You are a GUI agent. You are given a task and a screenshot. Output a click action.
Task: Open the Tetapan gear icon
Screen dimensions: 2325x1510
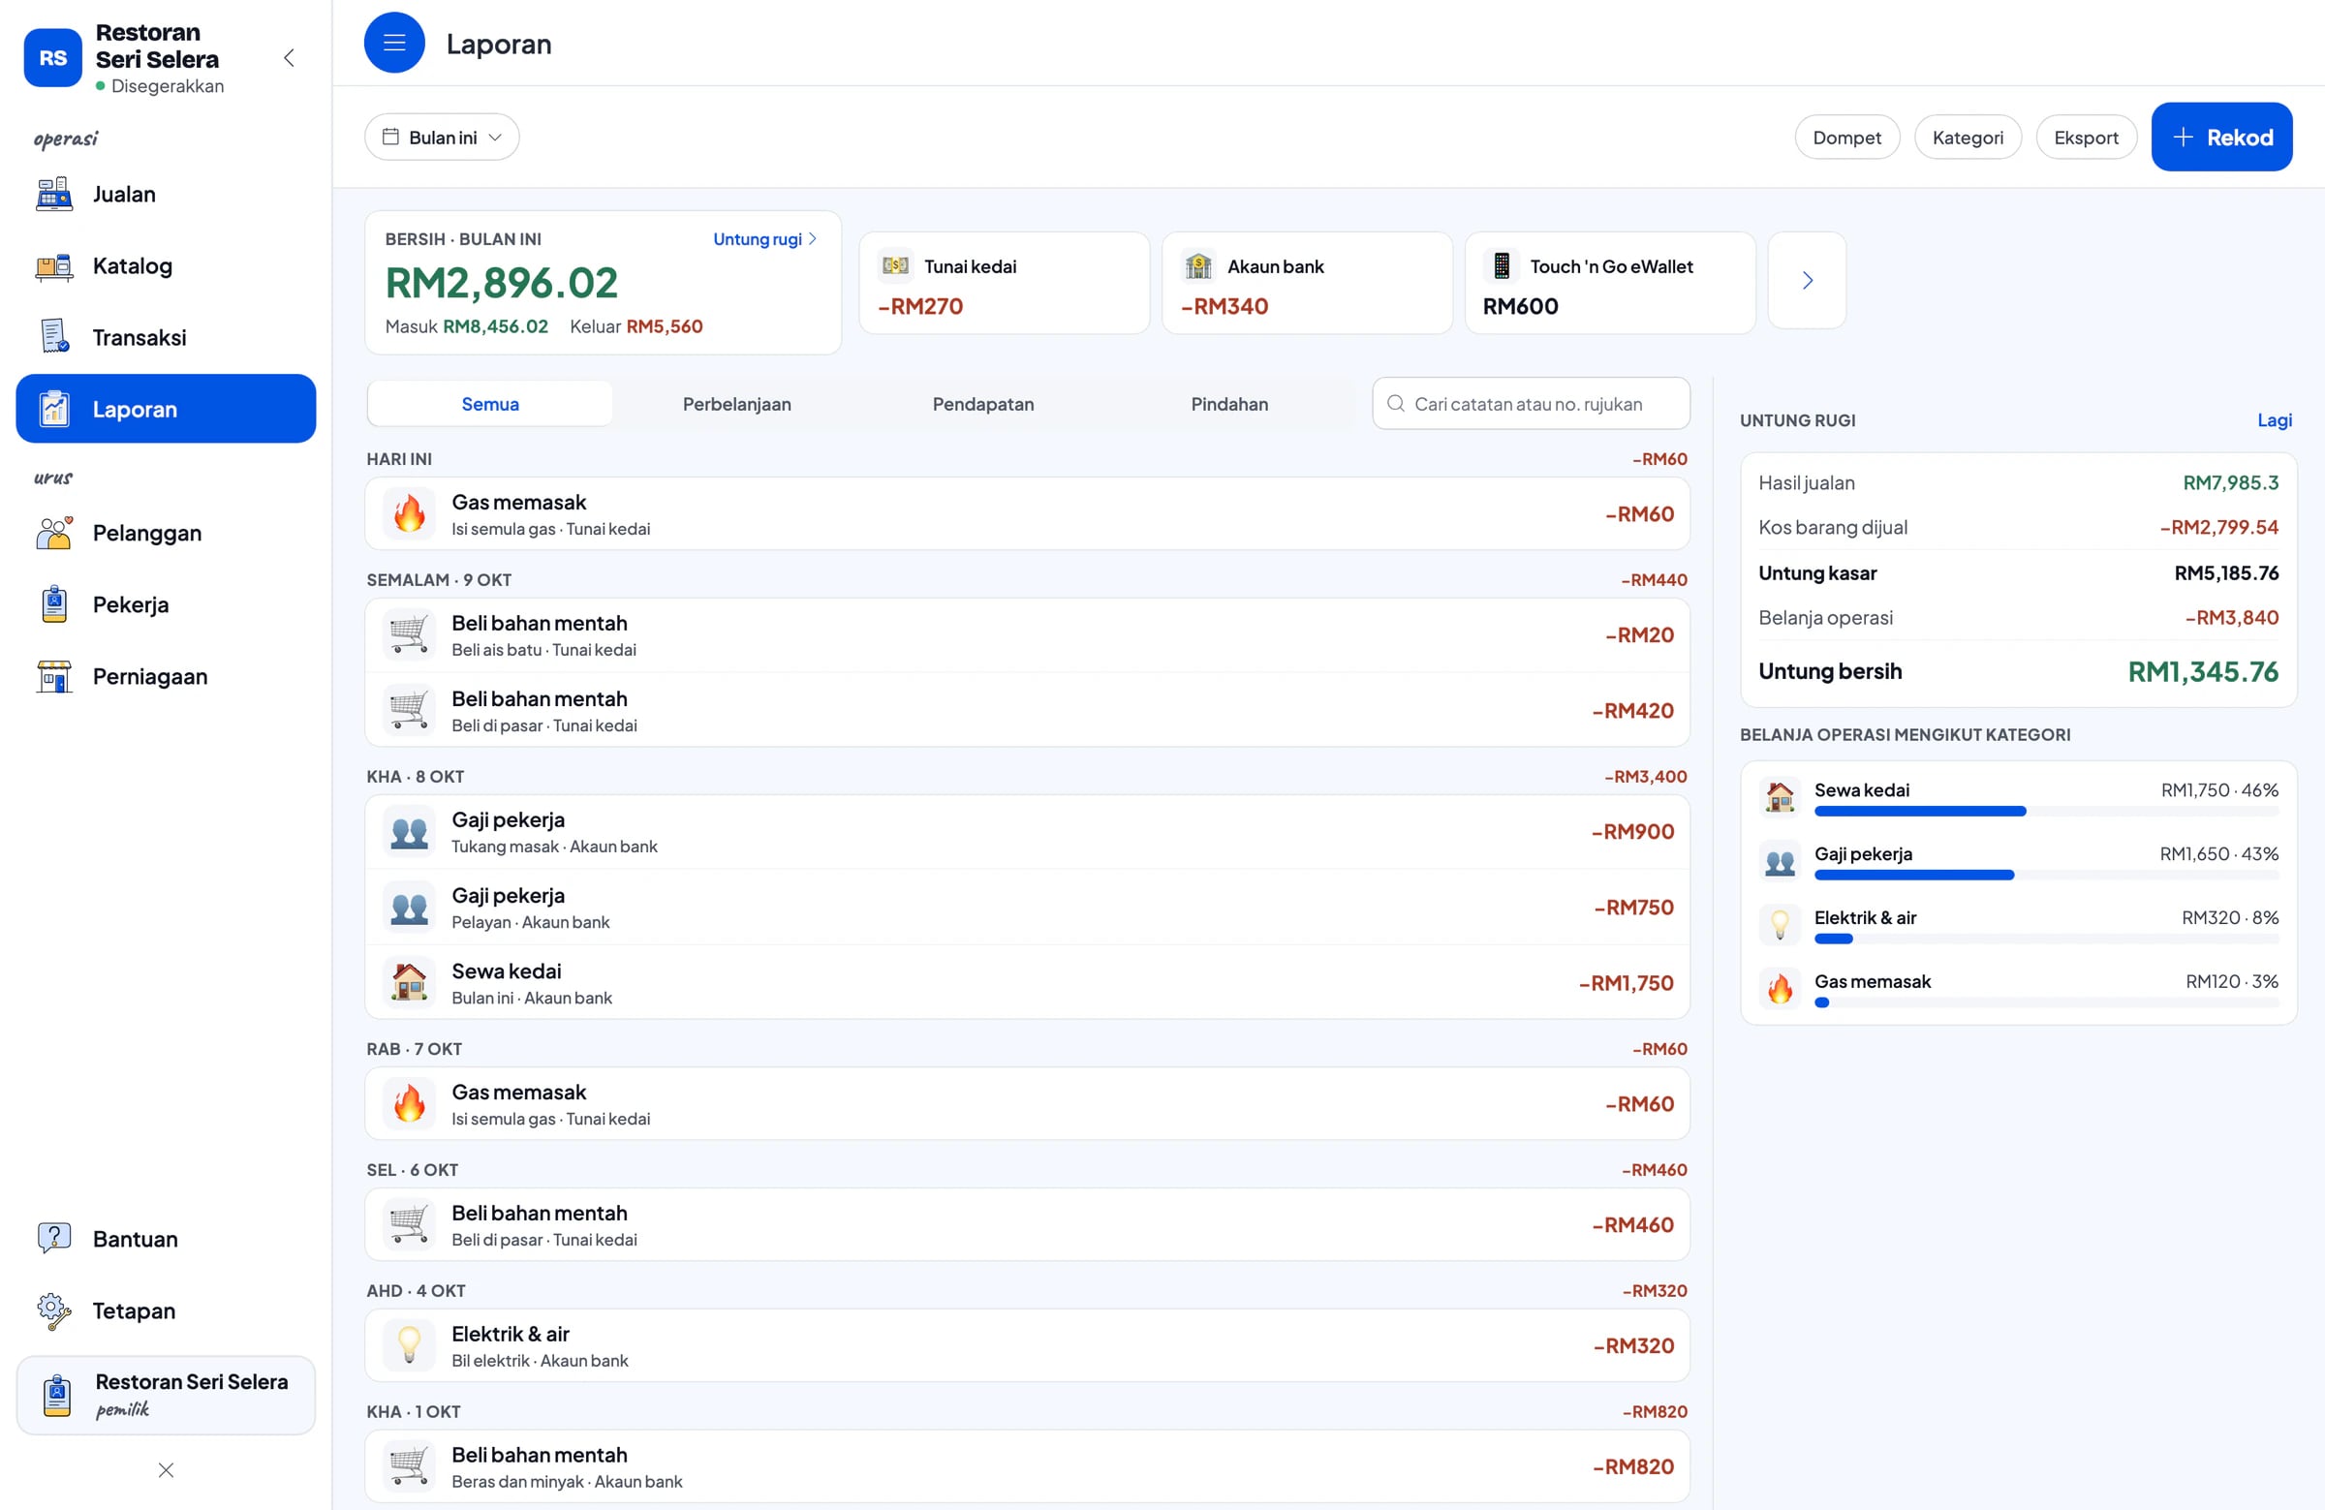click(53, 1310)
